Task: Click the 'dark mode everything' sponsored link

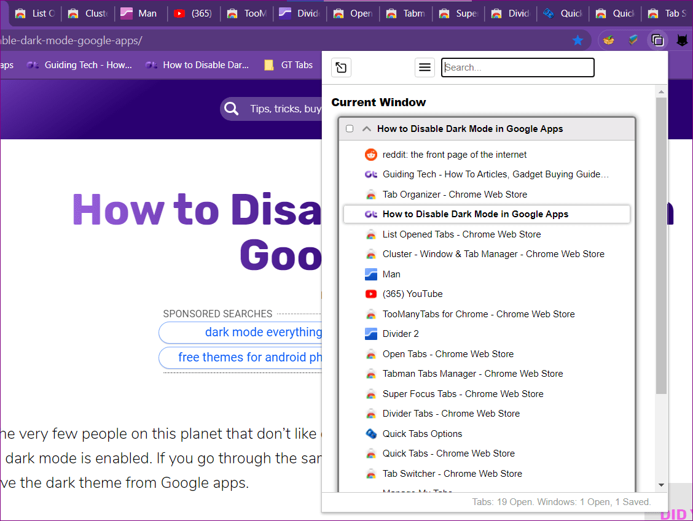Action: tap(263, 333)
